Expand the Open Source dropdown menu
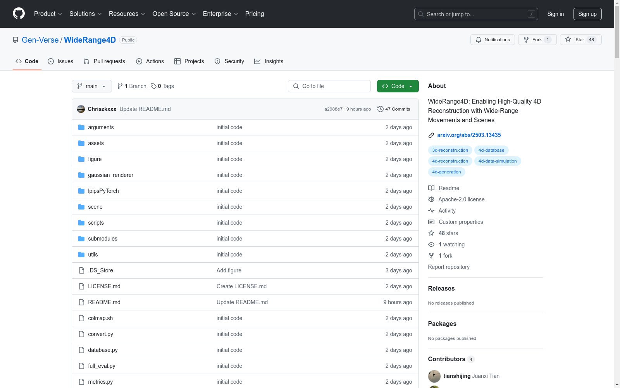Image resolution: width=620 pixels, height=388 pixels. click(174, 14)
